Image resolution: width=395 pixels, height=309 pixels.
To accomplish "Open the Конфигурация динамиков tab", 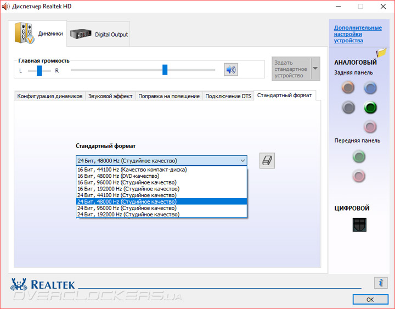I will tap(49, 96).
